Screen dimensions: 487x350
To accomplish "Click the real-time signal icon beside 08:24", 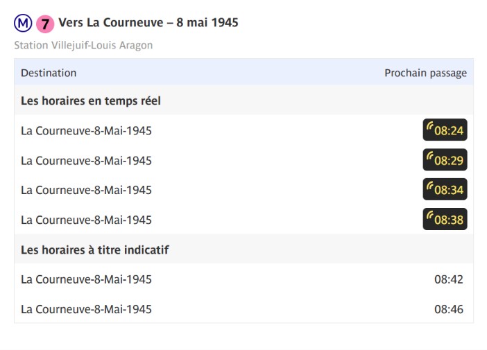I will [430, 127].
